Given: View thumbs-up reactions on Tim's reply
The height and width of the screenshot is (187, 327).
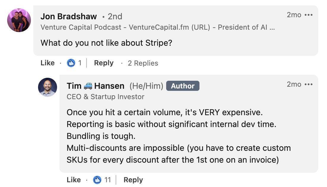Looking at the screenshot, I should [97, 180].
